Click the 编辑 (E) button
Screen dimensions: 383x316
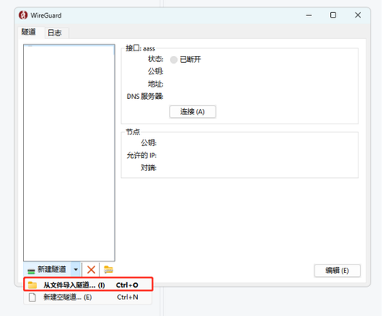click(x=337, y=271)
